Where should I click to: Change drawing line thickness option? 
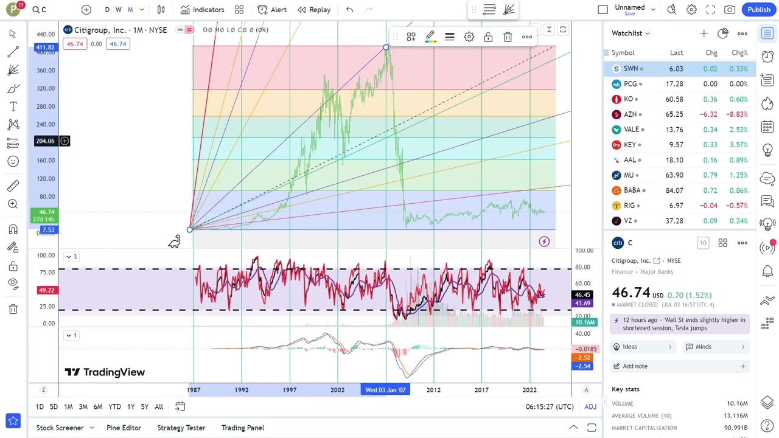tap(450, 37)
